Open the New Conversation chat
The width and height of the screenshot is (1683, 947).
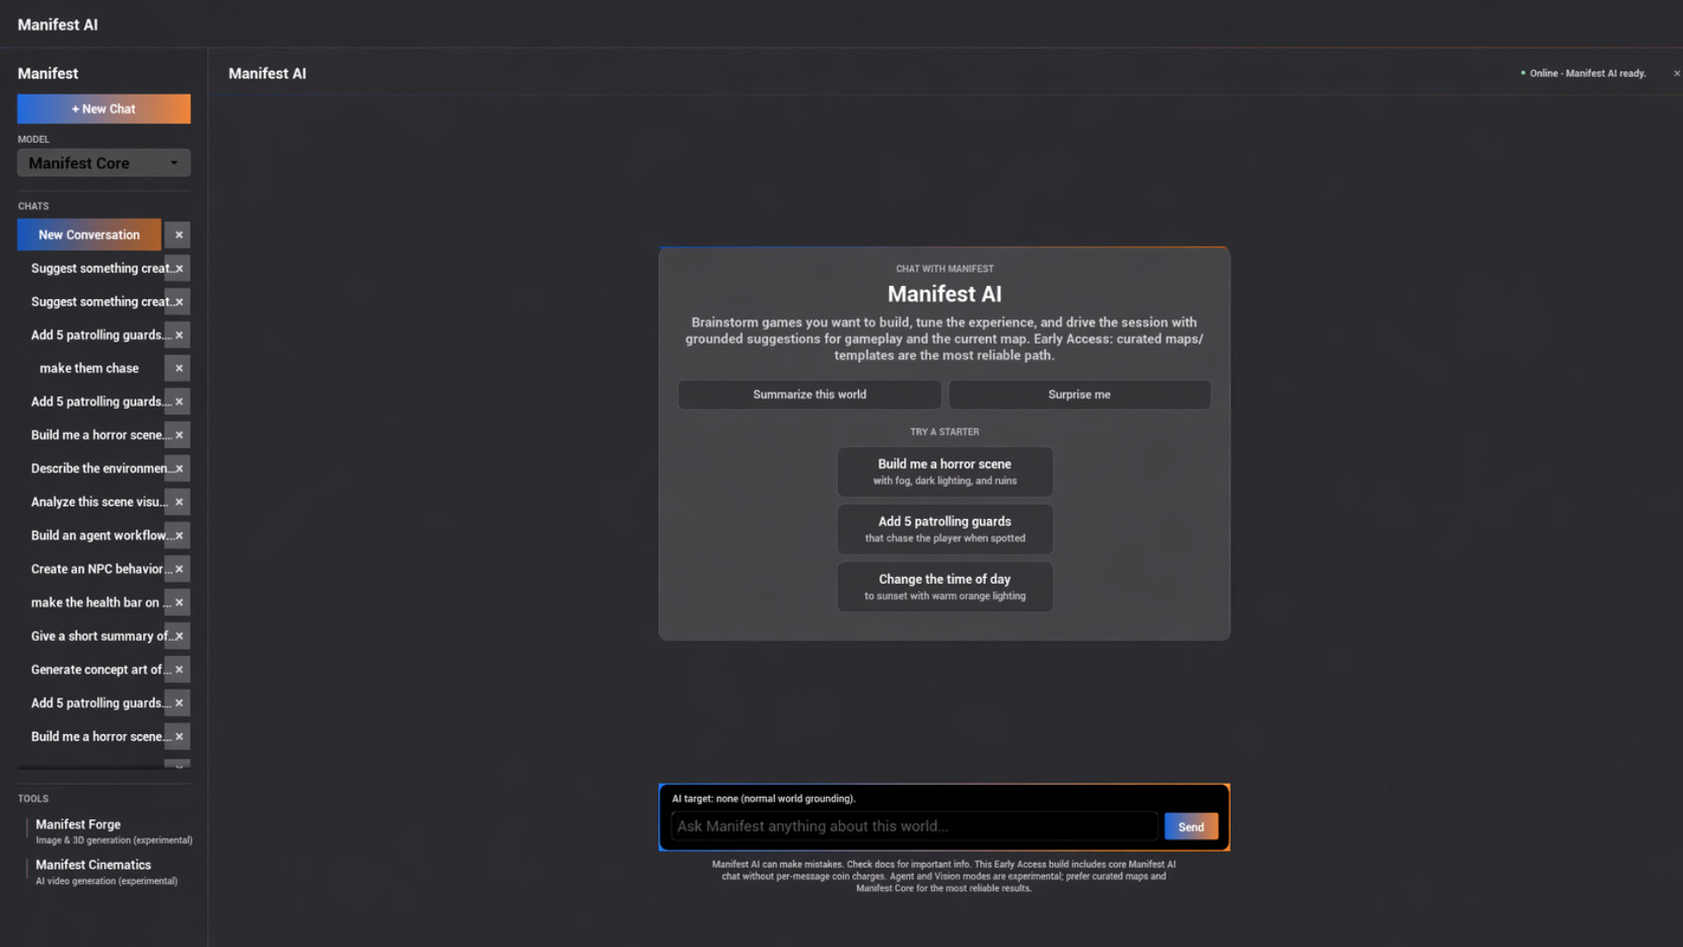tap(89, 235)
